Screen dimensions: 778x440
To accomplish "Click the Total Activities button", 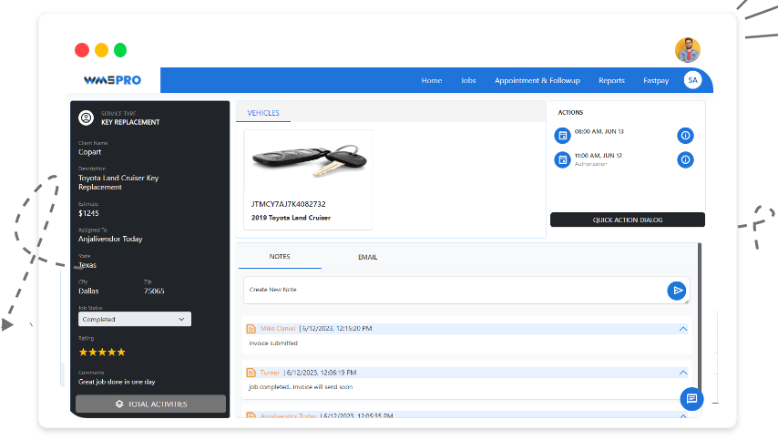I will [x=150, y=404].
